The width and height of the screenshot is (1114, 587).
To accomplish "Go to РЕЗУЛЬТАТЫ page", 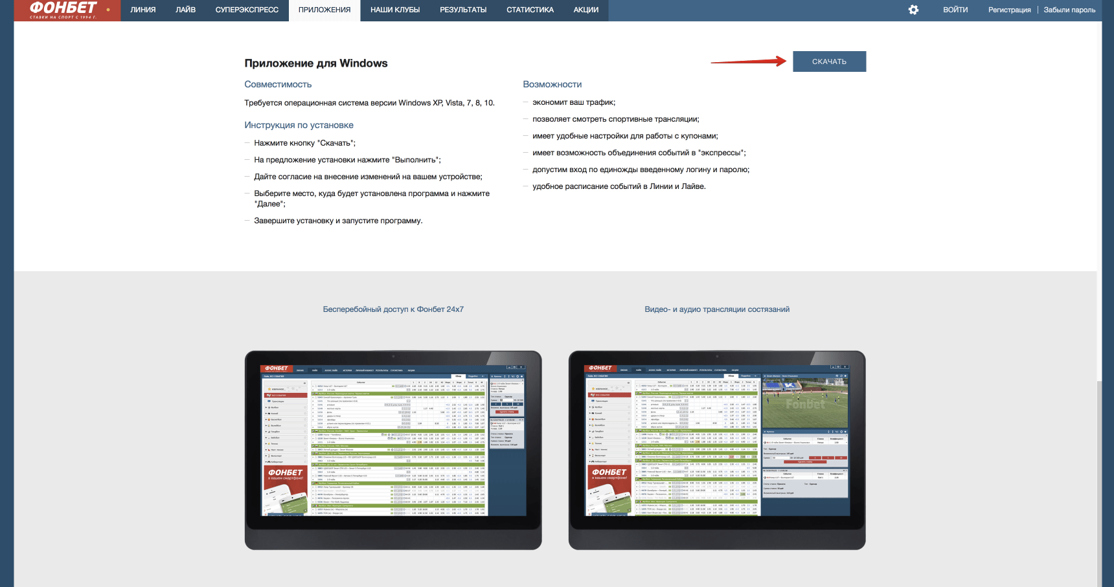I will pyautogui.click(x=463, y=10).
